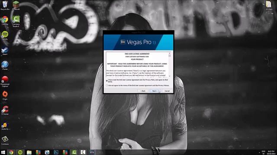Select the Camtasia Studio 8 desktop shortcut
This screenshot has height=155, width=277.
(x=16, y=22)
